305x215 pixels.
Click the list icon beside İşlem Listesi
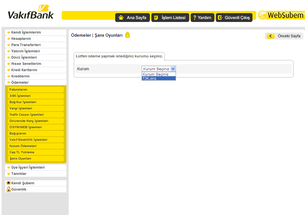tap(156, 18)
